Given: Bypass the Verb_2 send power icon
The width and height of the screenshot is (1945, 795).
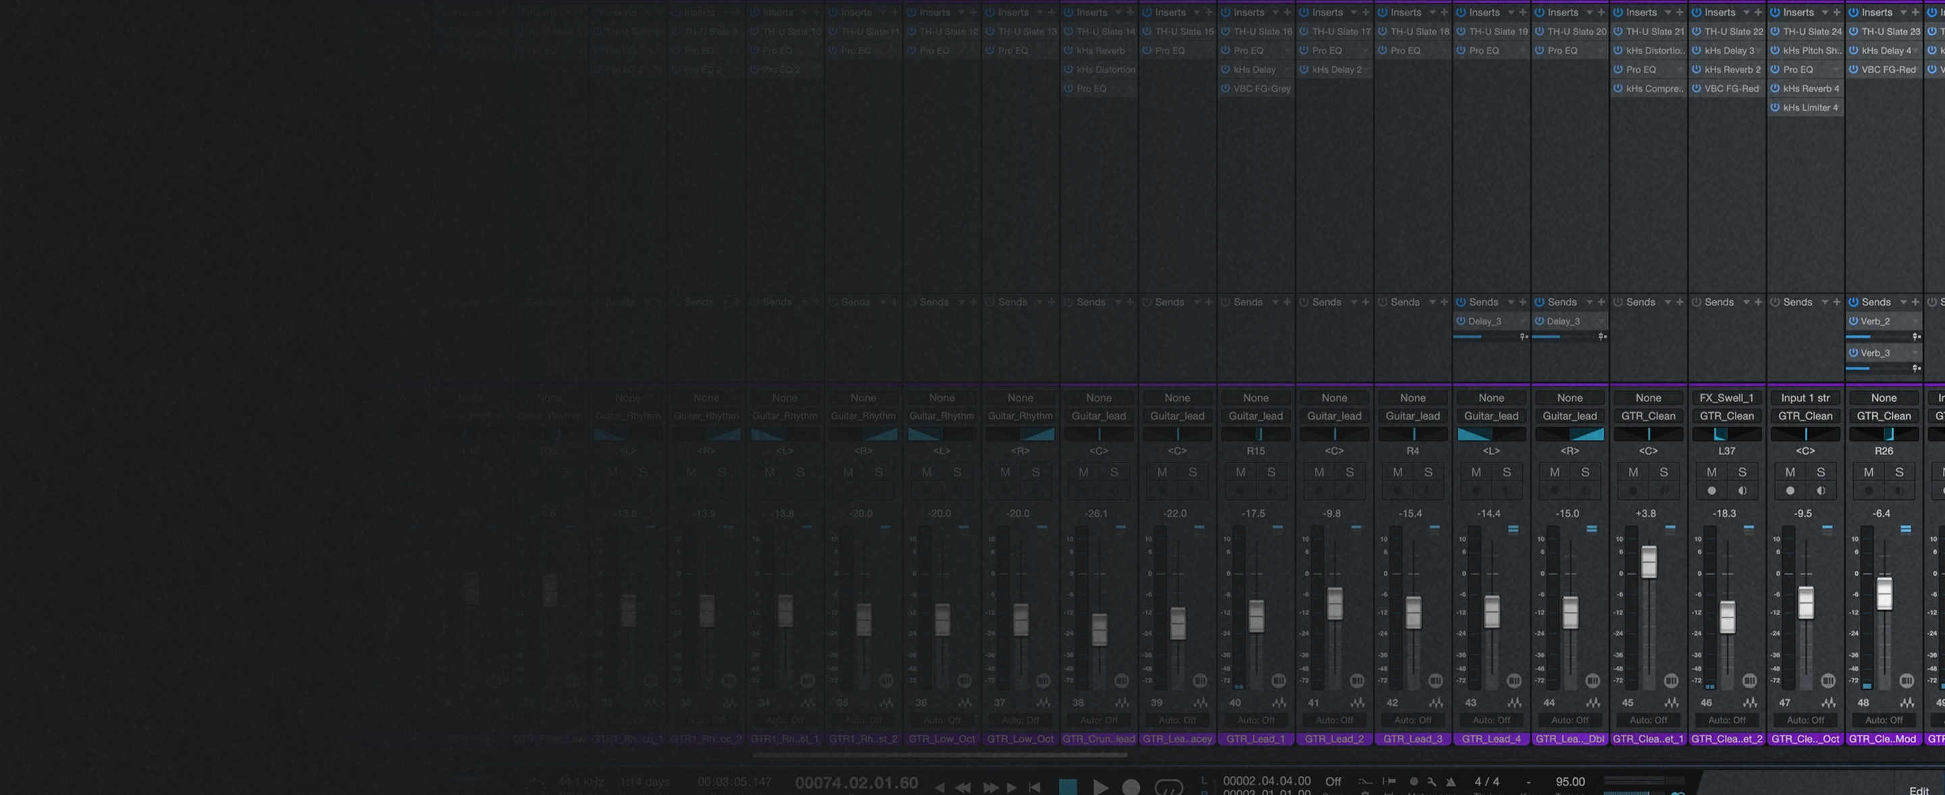Looking at the screenshot, I should (1853, 321).
